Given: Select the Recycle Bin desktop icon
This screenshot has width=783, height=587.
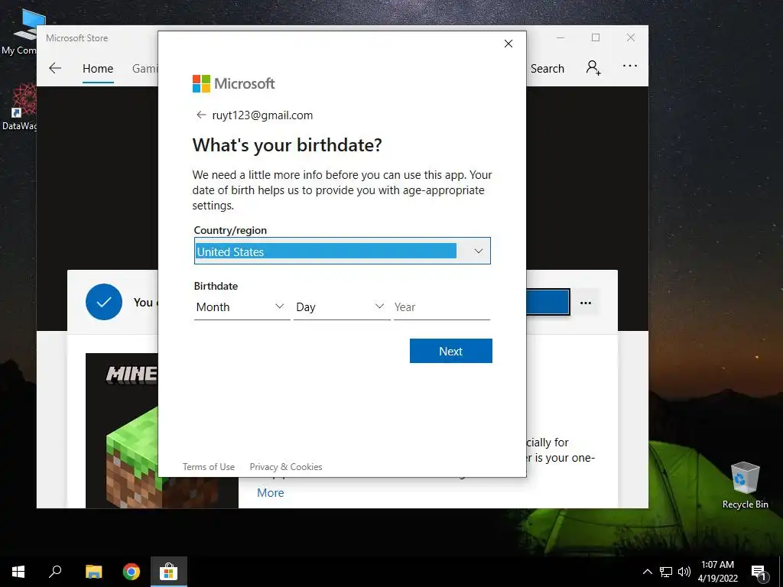Looking at the screenshot, I should [745, 485].
